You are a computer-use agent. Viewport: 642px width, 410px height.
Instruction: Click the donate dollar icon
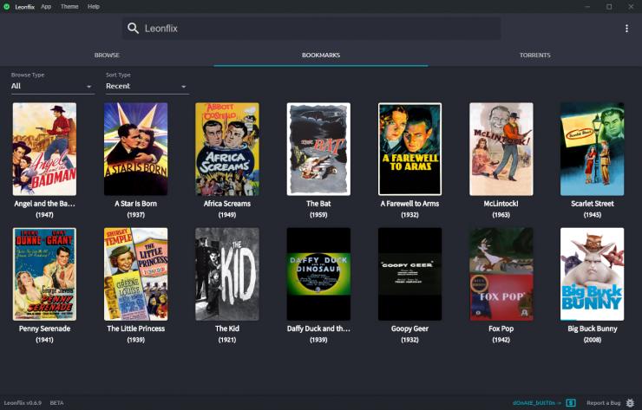pyautogui.click(x=571, y=403)
